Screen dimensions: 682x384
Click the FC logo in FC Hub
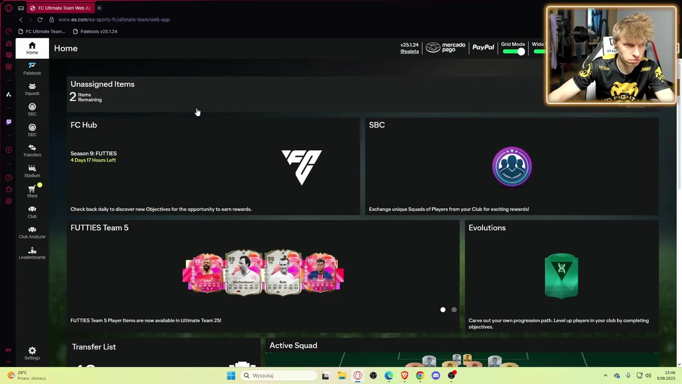pyautogui.click(x=302, y=167)
